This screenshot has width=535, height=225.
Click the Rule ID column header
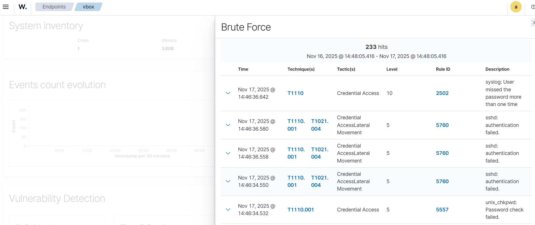(443, 69)
